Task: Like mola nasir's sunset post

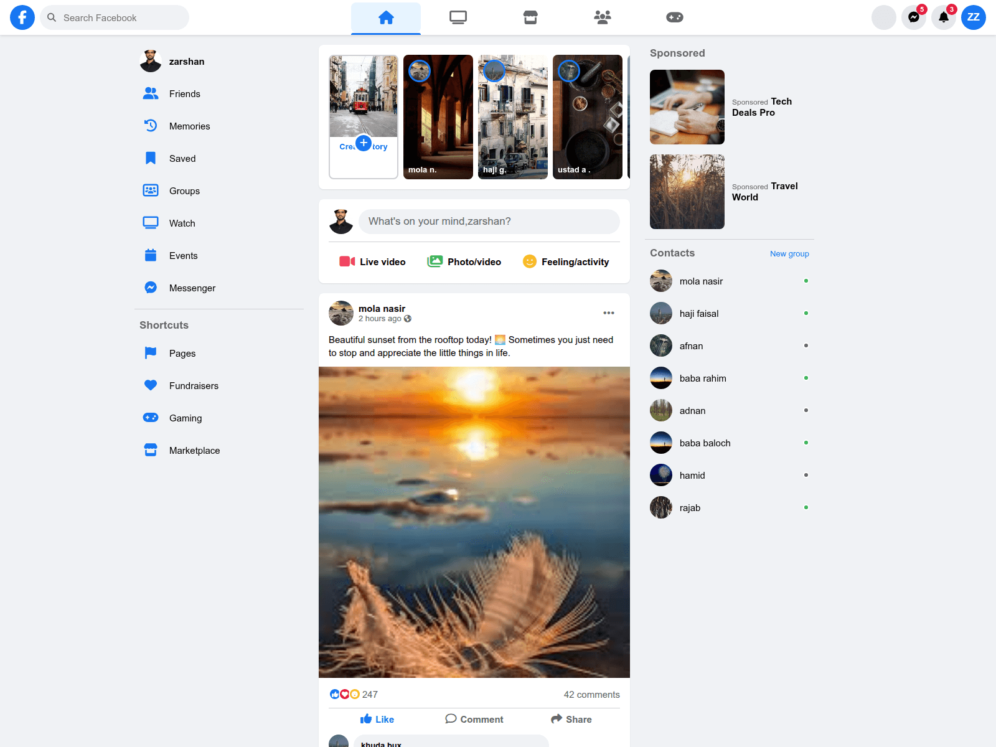Action: pos(377,719)
